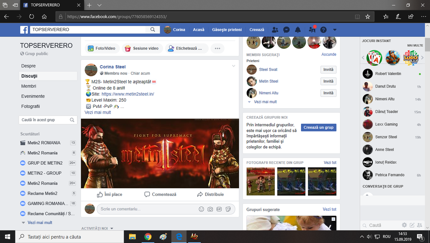Screen dimensions: 430x243
Task: Open the Messenger icon in header
Action: [287, 30]
